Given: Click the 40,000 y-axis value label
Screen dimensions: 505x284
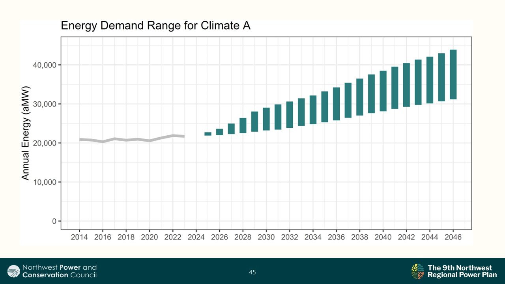Looking at the screenshot, I should point(45,65).
